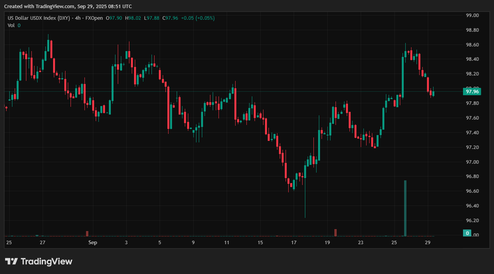
Task: Click the 97.60 price axis label
Action: [x=472, y=118]
